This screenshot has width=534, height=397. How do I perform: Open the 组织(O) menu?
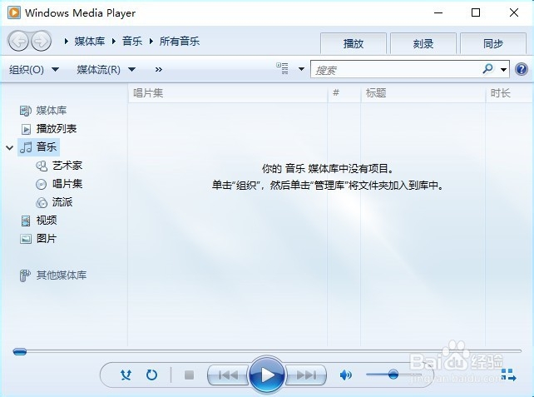pyautogui.click(x=34, y=70)
